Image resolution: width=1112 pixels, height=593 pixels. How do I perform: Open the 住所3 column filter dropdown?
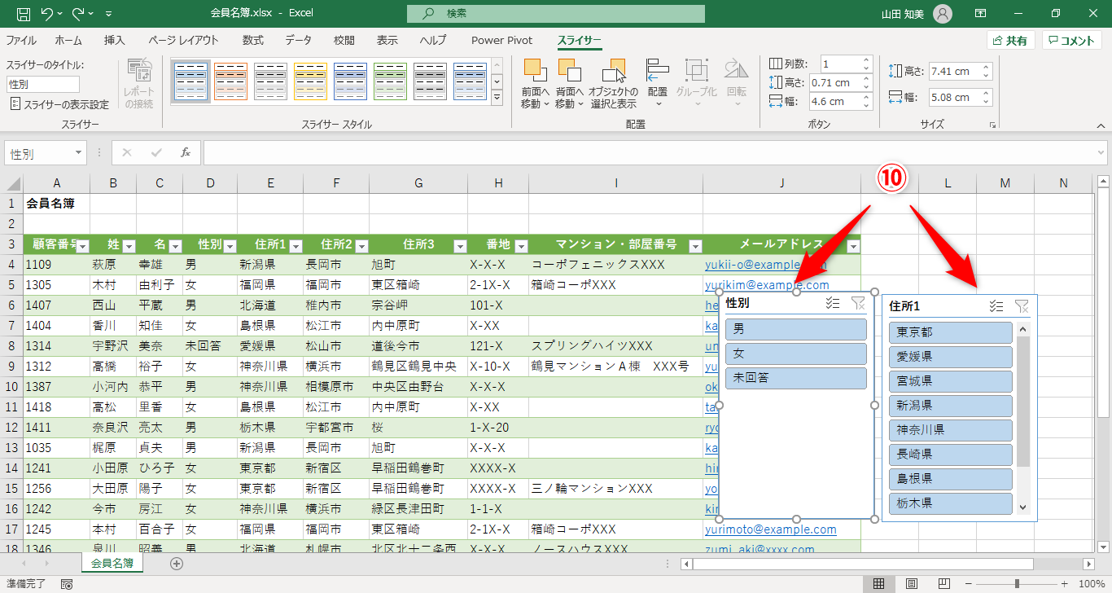pos(460,246)
